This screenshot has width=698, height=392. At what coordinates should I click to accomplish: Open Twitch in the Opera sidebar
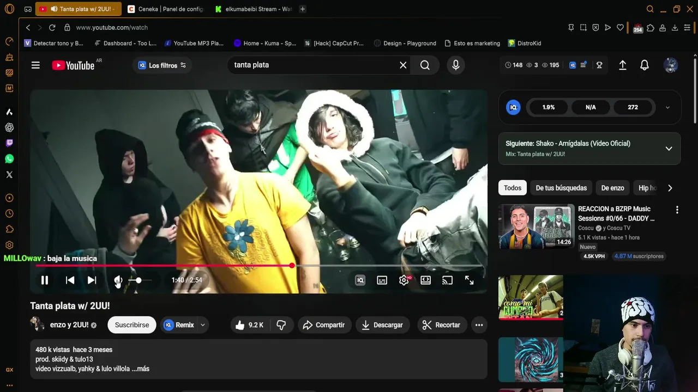pos(9,143)
